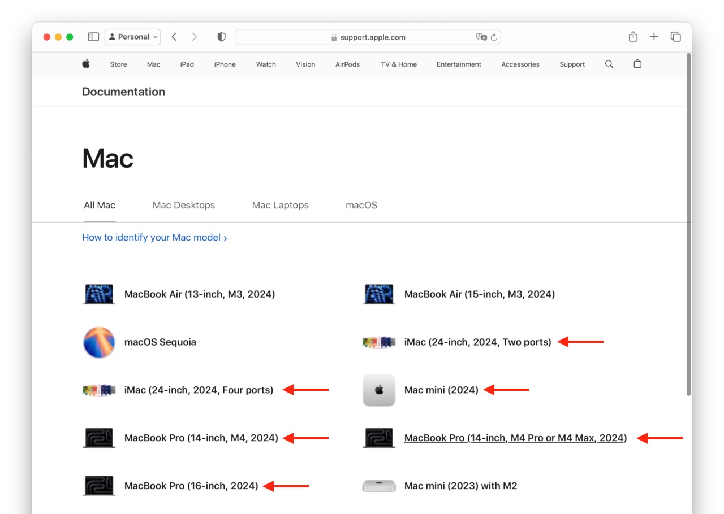Click the MacBook Pro M4 Pro or Max thumbnail
This screenshot has width=724, height=514.
(x=379, y=438)
